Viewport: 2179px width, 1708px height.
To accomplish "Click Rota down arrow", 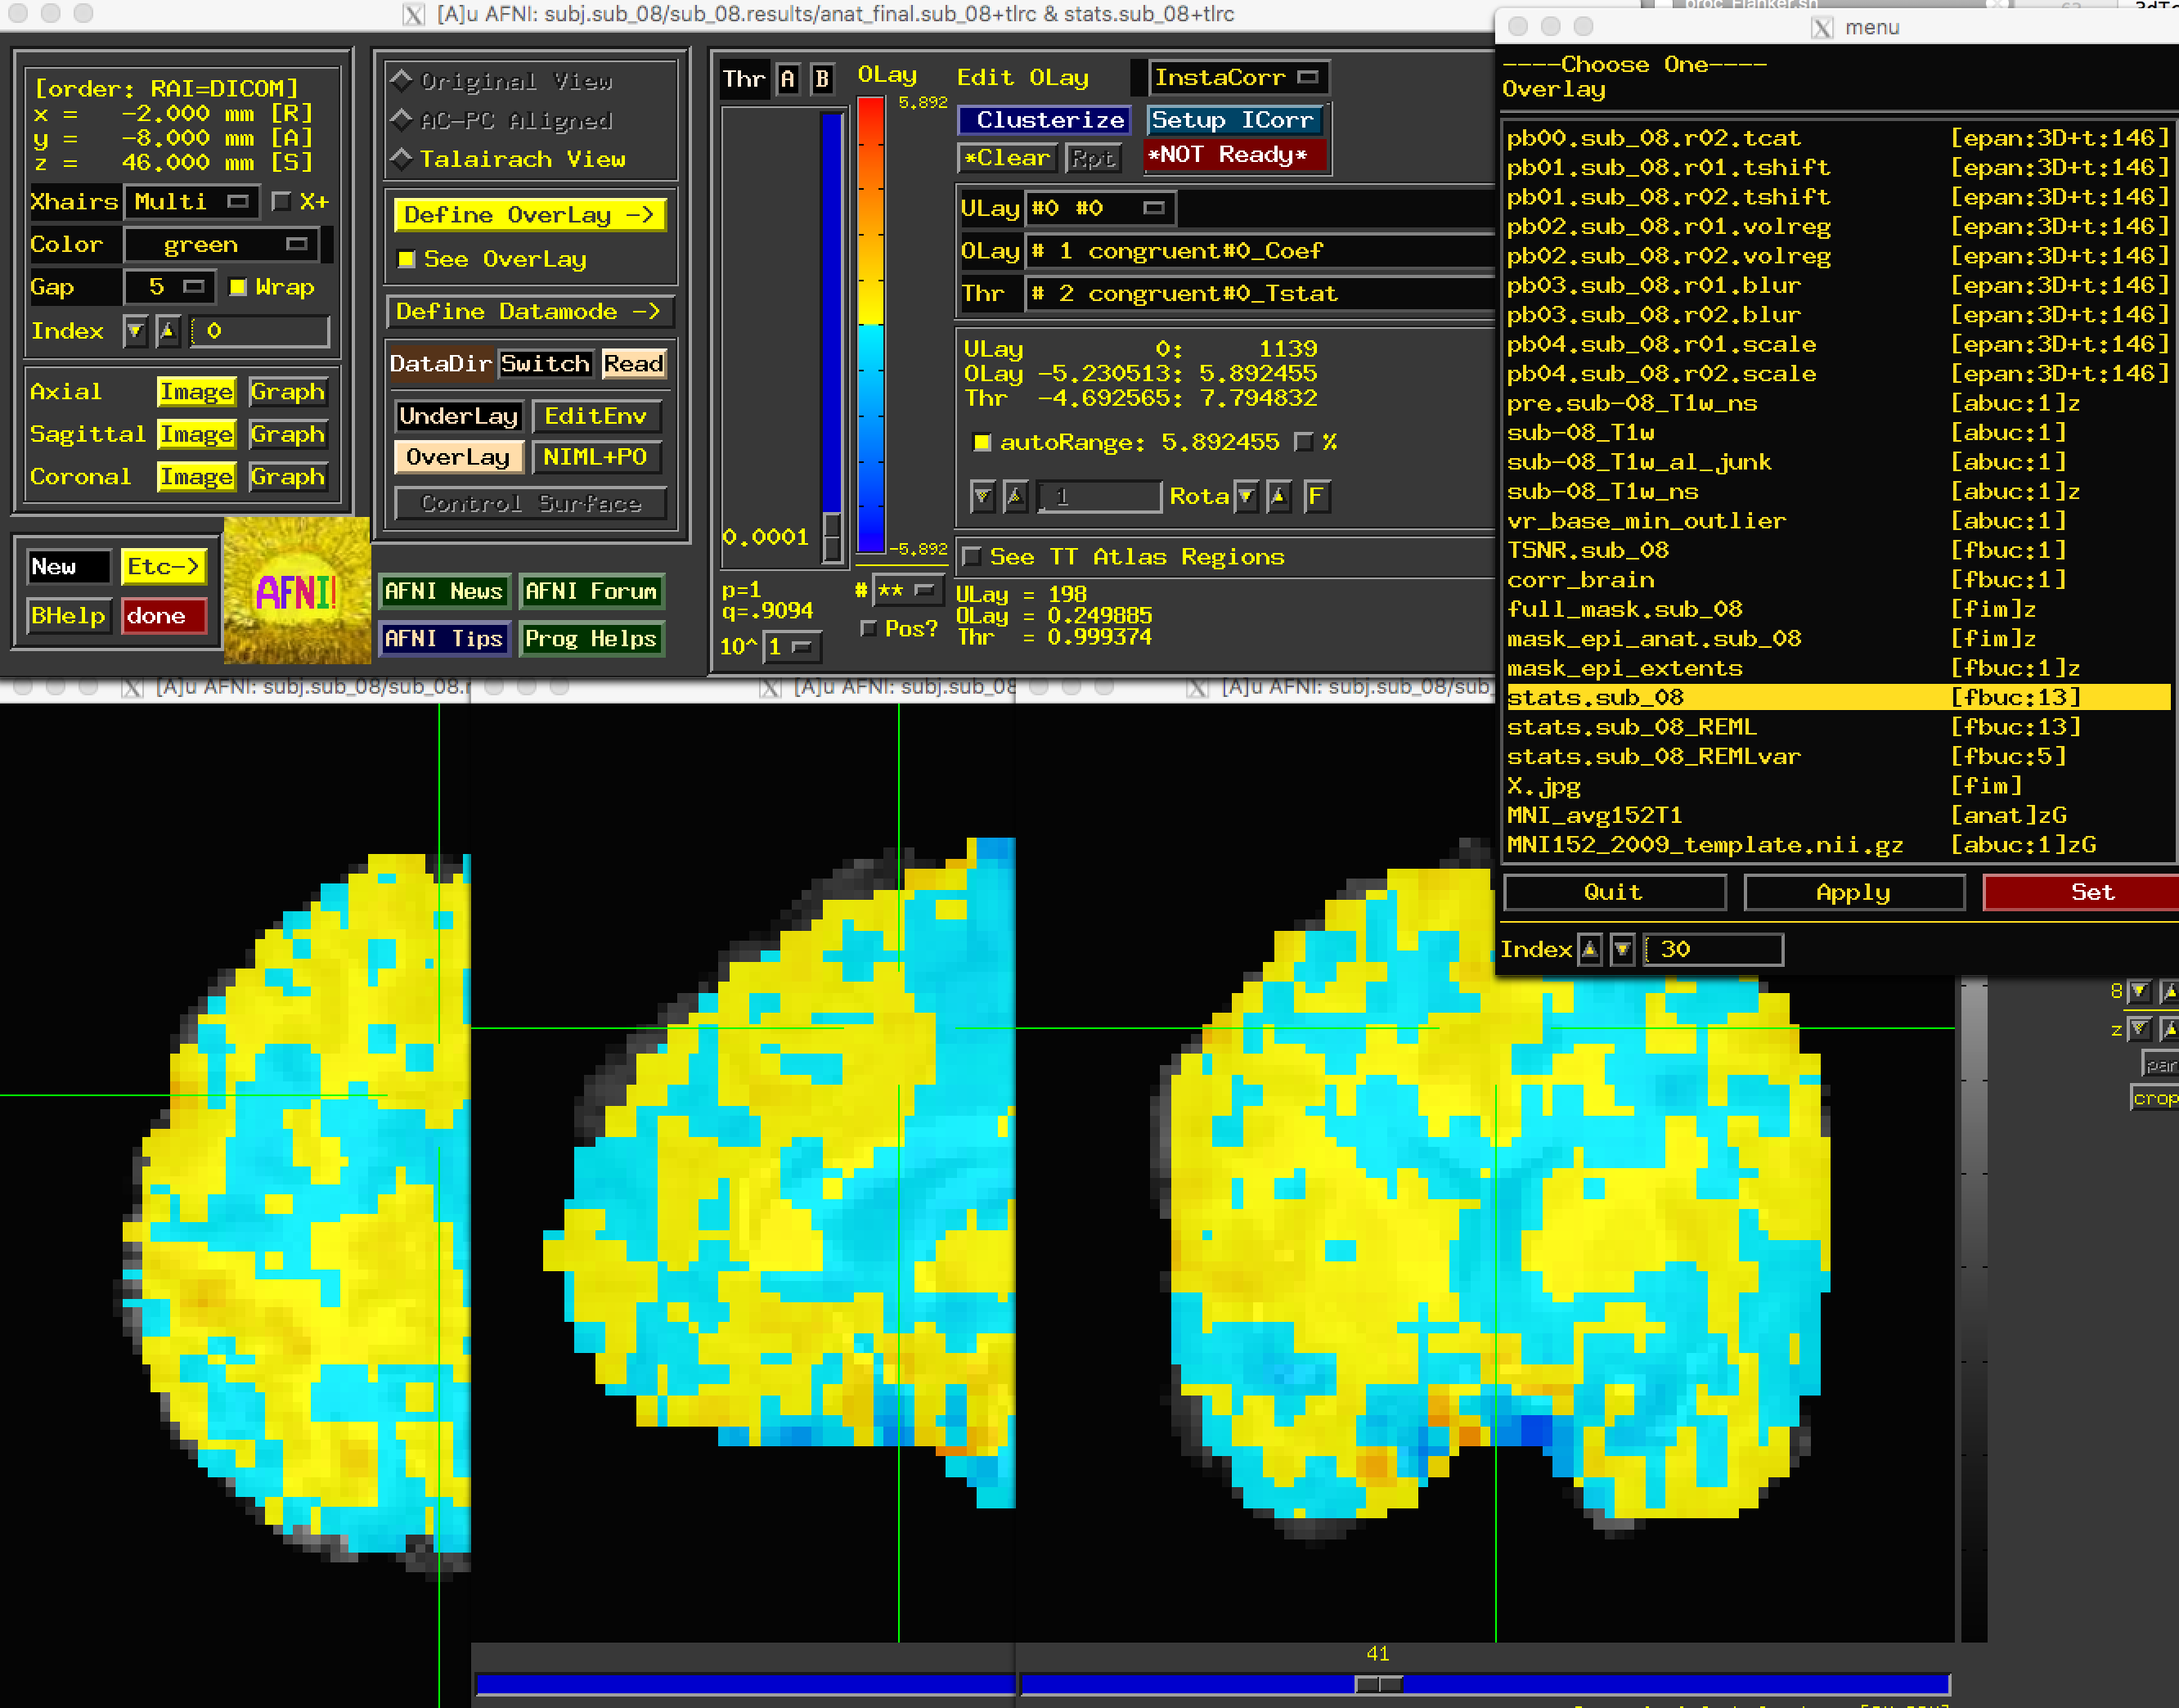I will pos(1246,496).
